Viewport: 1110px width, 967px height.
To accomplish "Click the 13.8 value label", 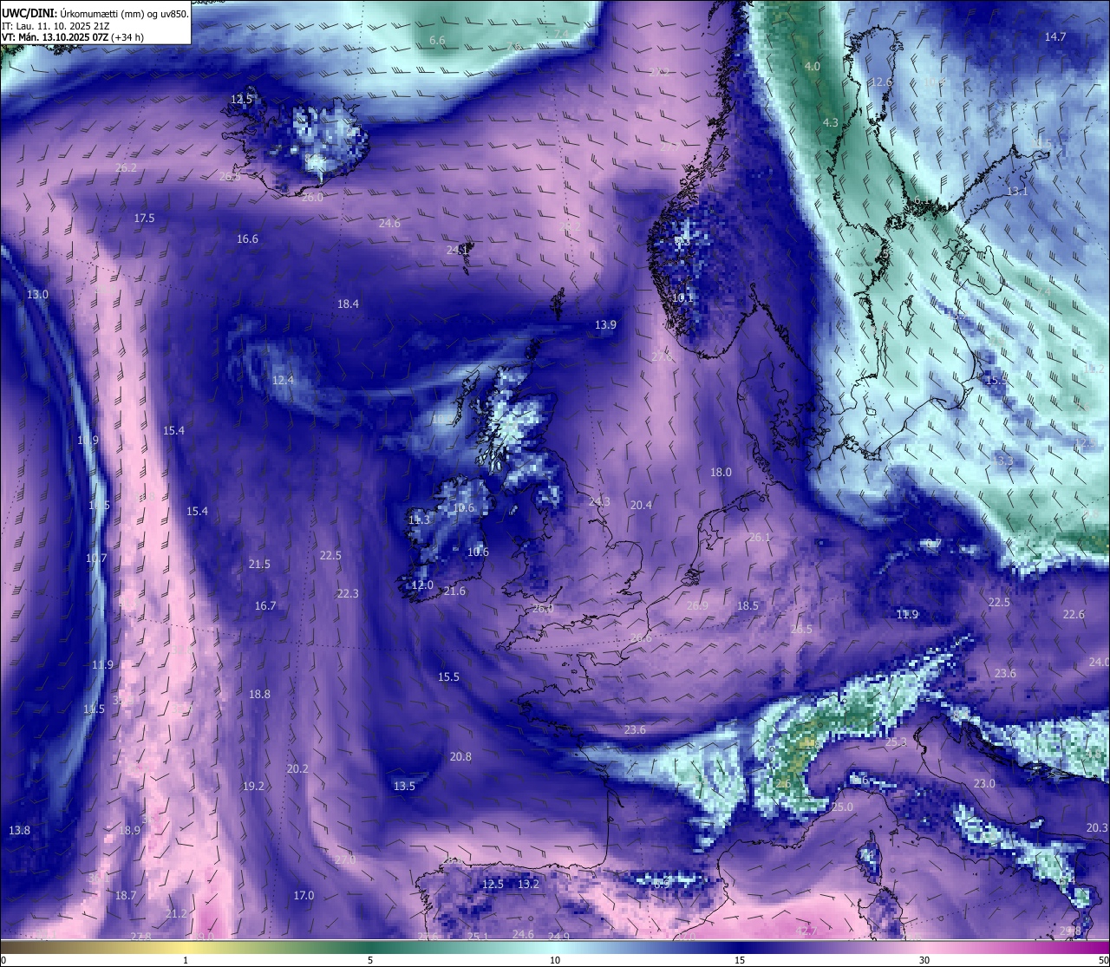I will (19, 830).
